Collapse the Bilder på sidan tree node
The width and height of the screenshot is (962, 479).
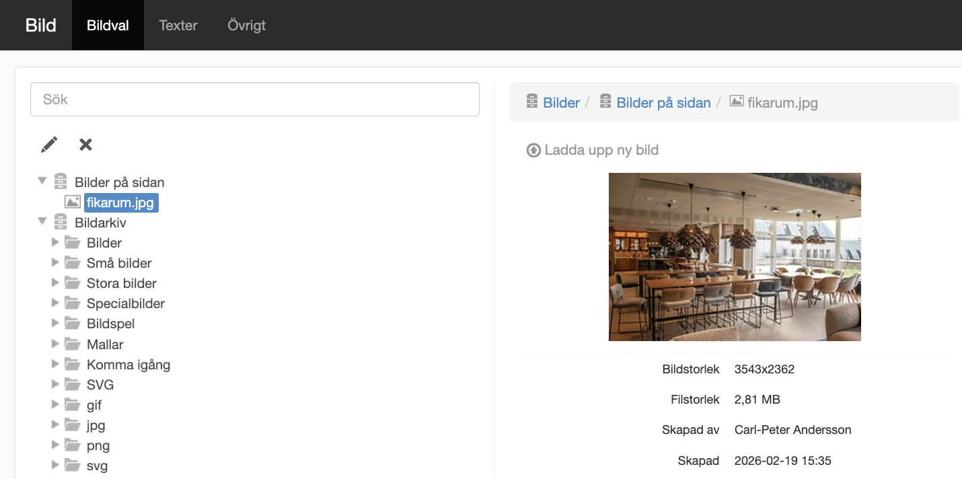point(42,181)
